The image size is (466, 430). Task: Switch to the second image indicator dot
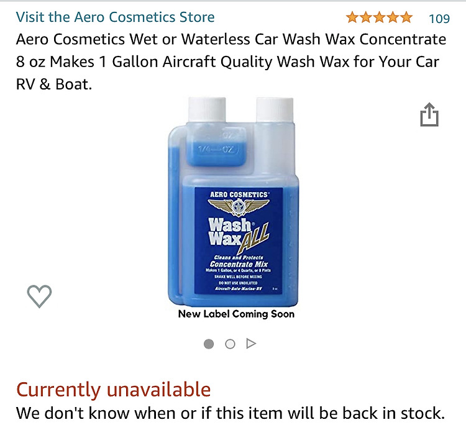[x=230, y=344]
